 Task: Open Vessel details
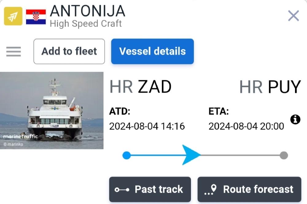pyautogui.click(x=152, y=51)
